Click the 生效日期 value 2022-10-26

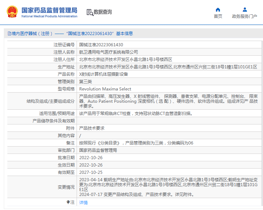(91, 165)
